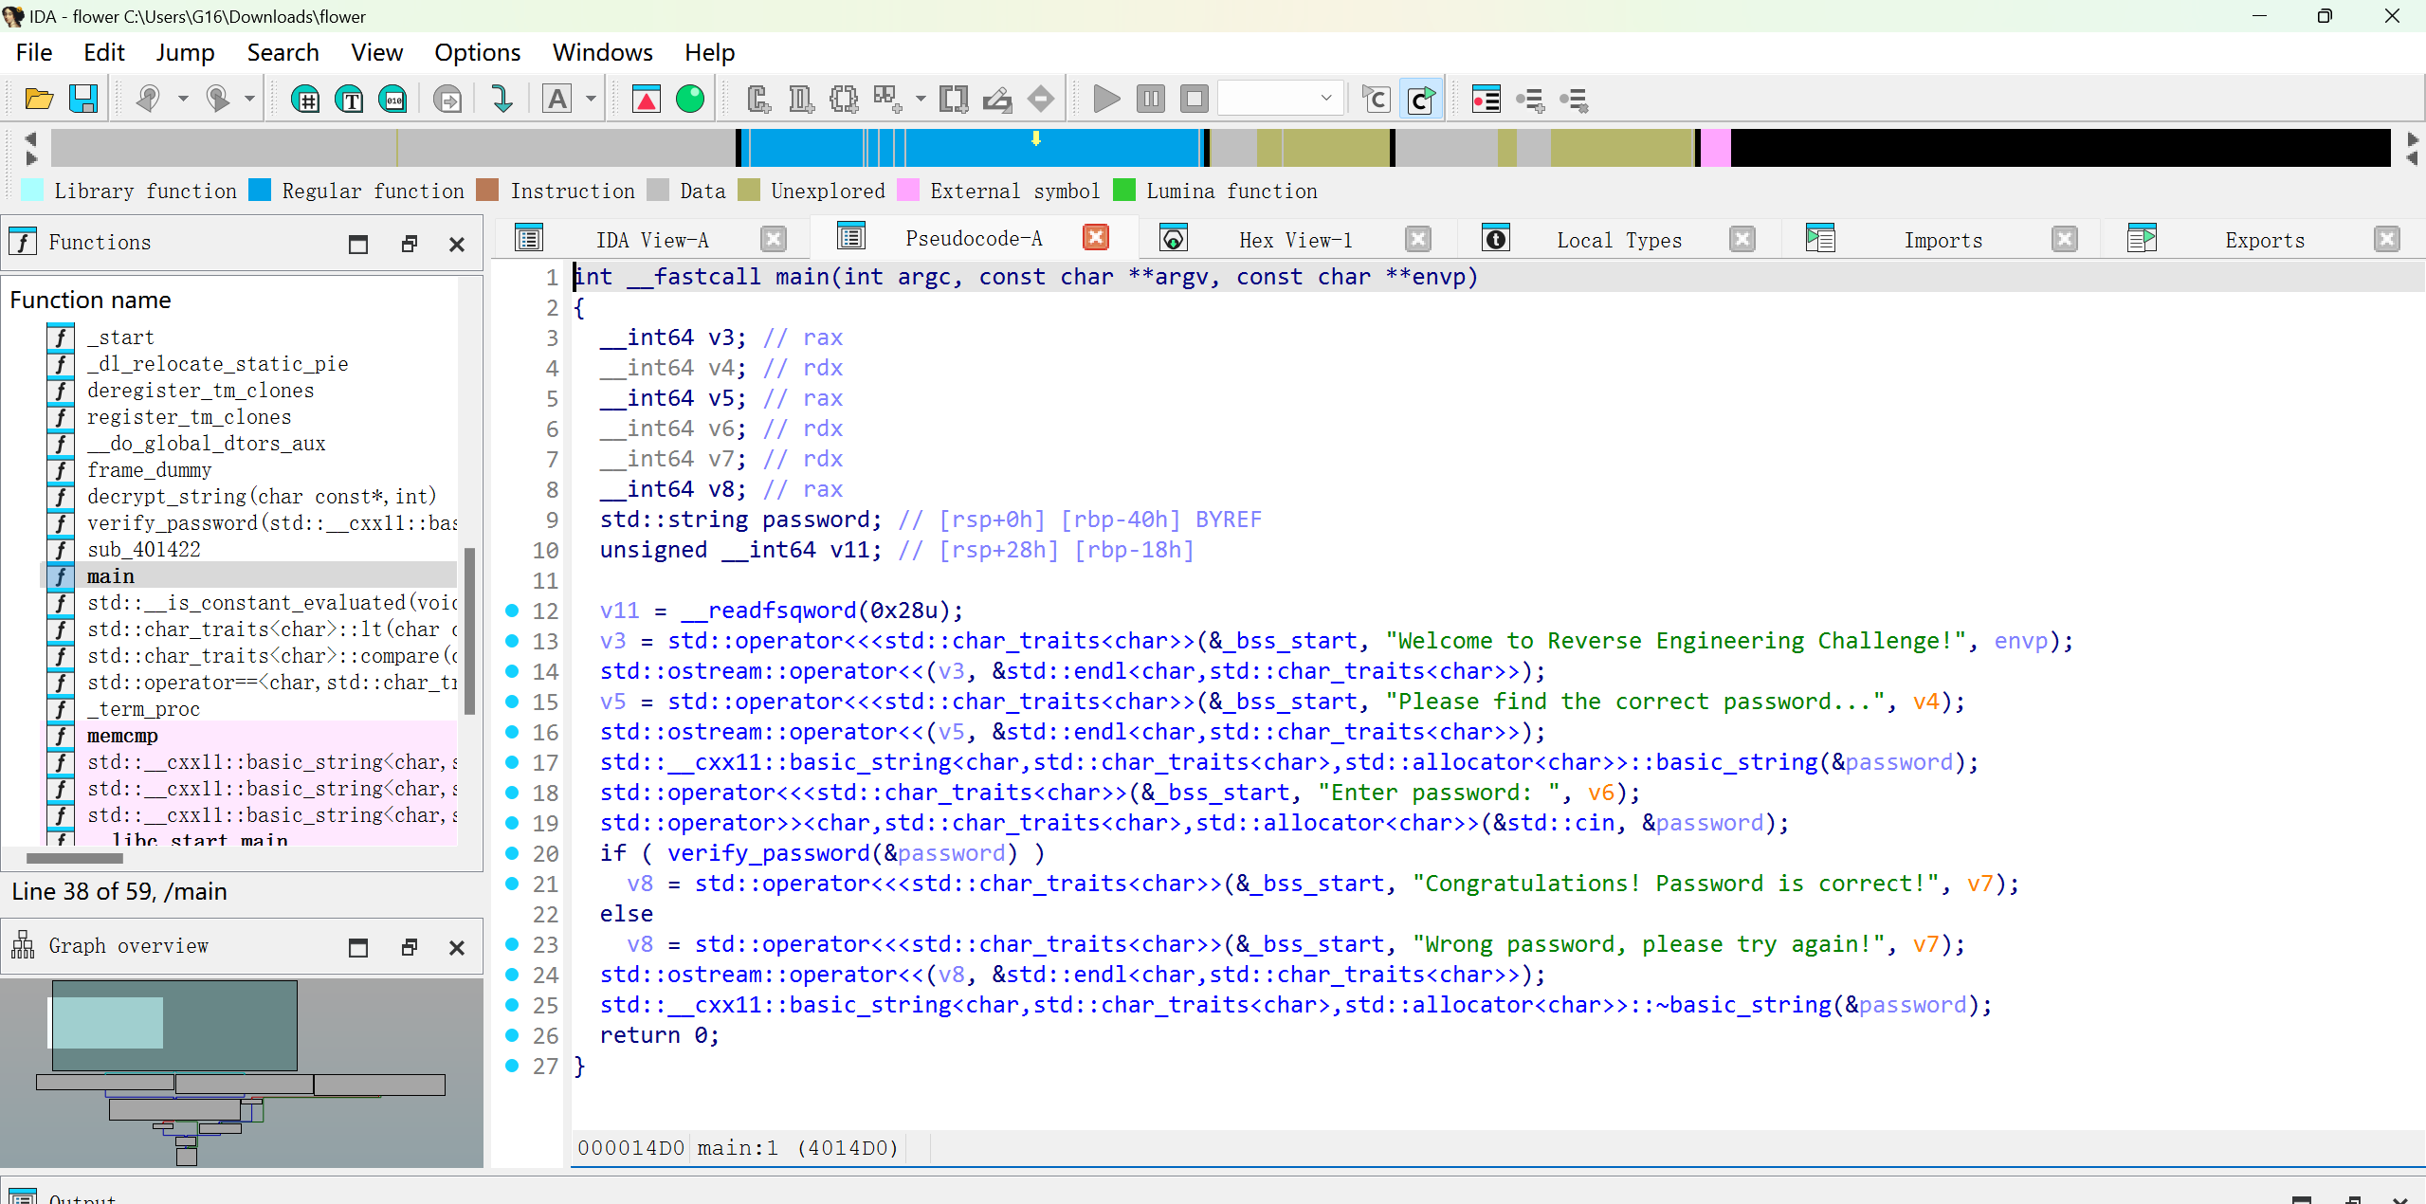
Task: Switch to the Hex View-1 tab
Action: pyautogui.click(x=1295, y=240)
